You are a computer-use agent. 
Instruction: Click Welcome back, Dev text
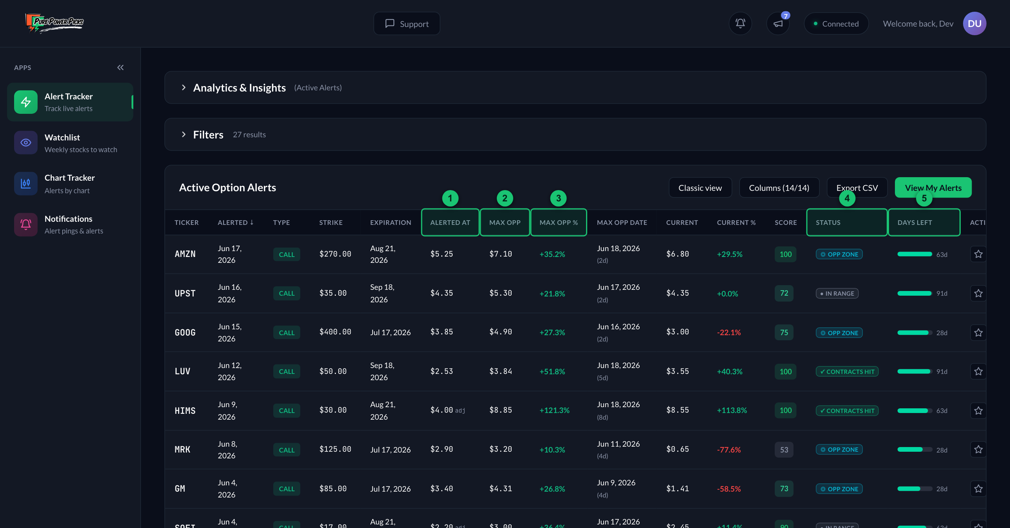point(918,23)
